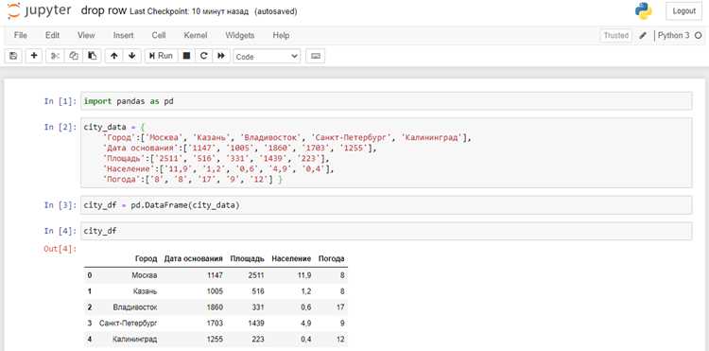The height and width of the screenshot is (351, 709).
Task: Open the Cell menu
Action: (159, 35)
